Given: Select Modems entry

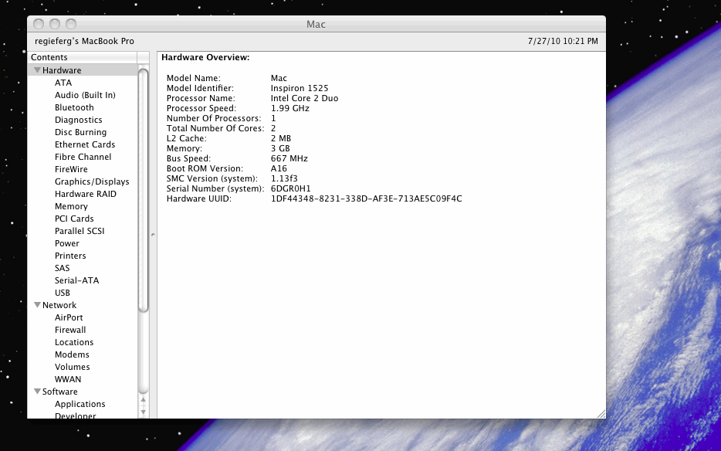Looking at the screenshot, I should click(x=72, y=354).
